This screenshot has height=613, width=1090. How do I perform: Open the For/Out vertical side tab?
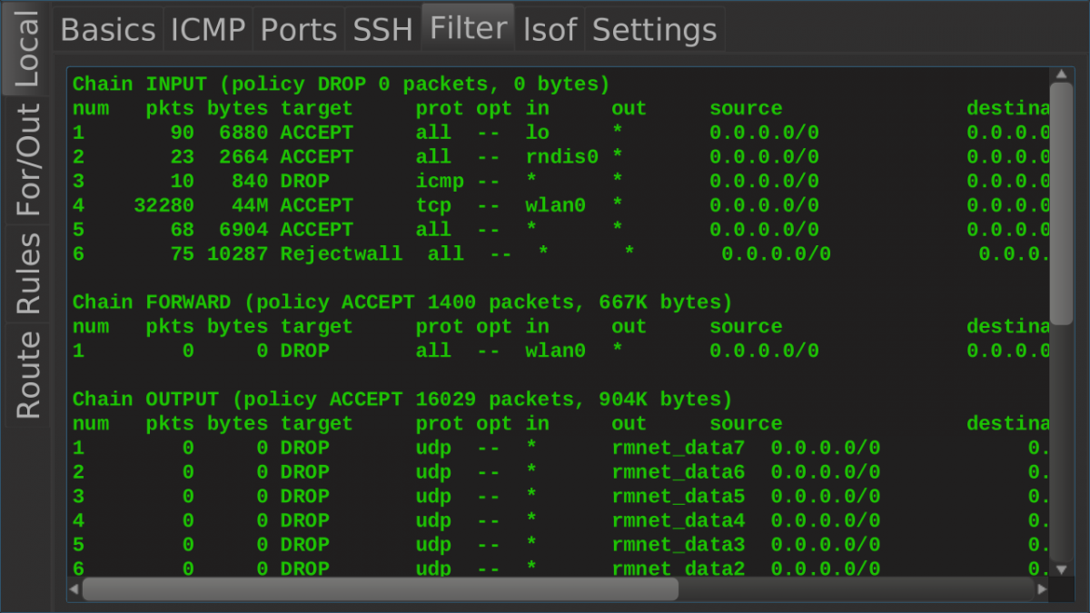tap(27, 160)
